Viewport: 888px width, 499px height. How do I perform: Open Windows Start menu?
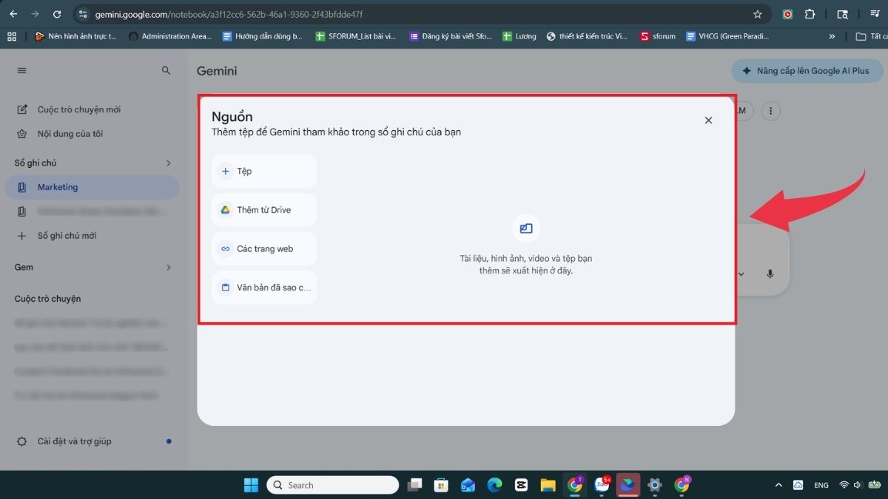coord(251,485)
